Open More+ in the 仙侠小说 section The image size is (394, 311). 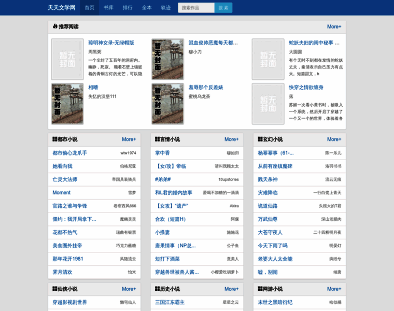point(129,289)
